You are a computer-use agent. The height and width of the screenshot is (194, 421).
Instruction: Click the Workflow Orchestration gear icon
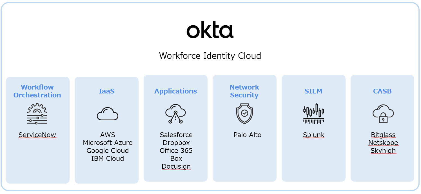pos(37,114)
